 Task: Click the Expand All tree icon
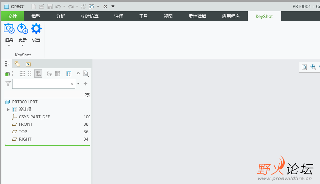tap(22, 74)
